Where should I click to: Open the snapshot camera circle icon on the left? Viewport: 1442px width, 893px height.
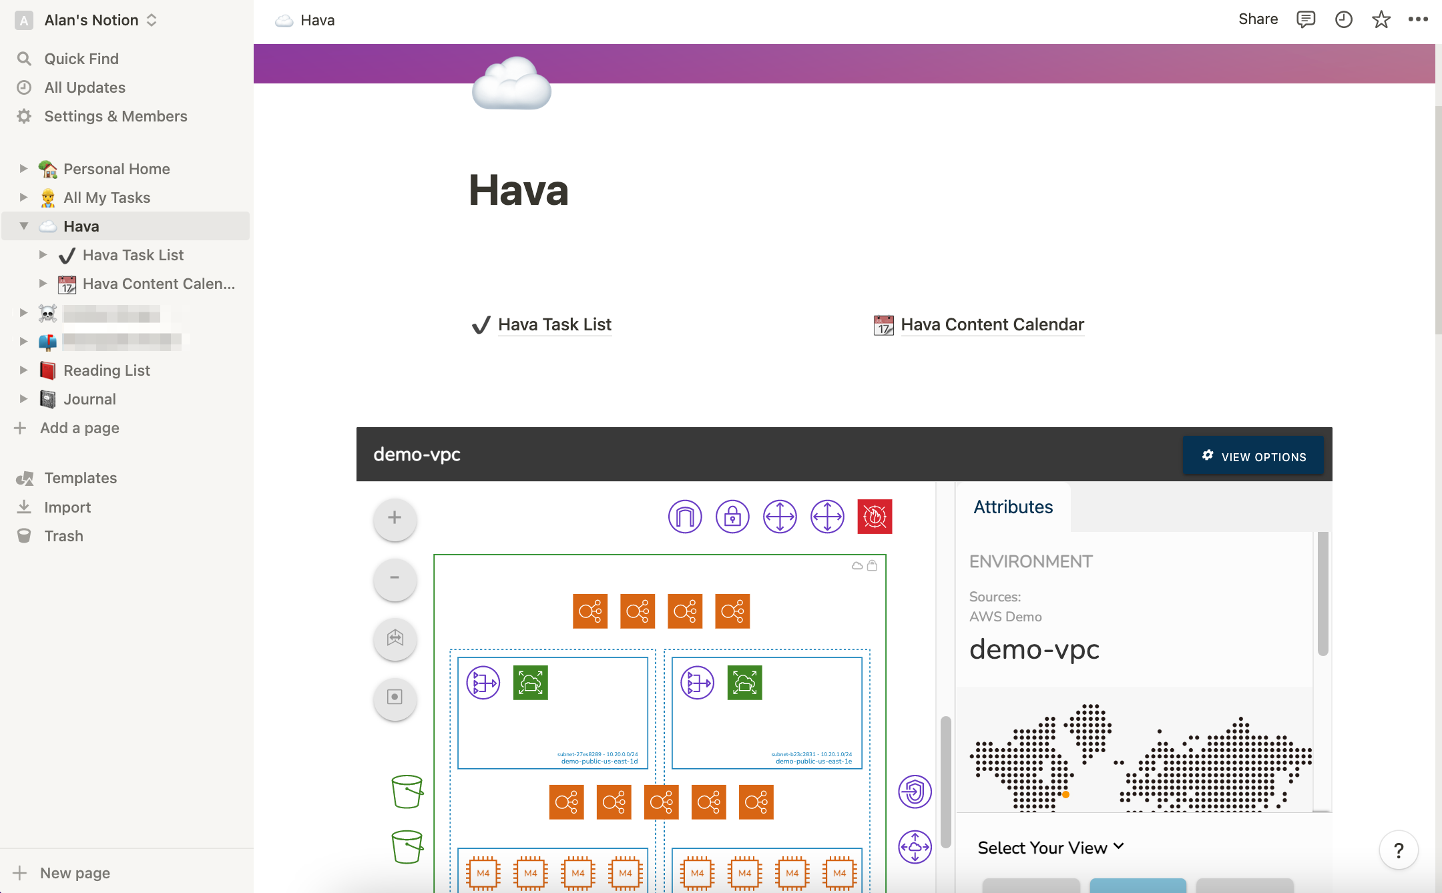tap(395, 699)
